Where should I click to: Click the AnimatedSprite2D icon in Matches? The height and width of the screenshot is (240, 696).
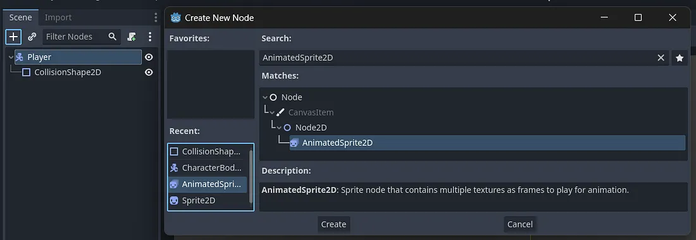click(294, 143)
